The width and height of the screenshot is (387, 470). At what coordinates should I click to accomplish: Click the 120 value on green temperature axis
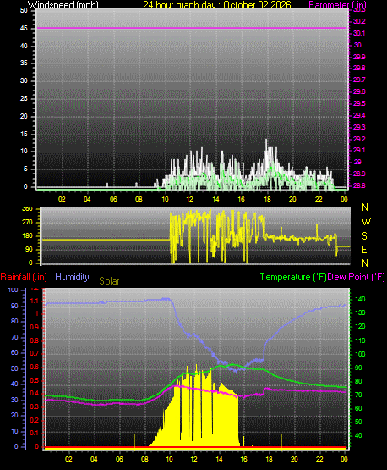pyautogui.click(x=360, y=326)
